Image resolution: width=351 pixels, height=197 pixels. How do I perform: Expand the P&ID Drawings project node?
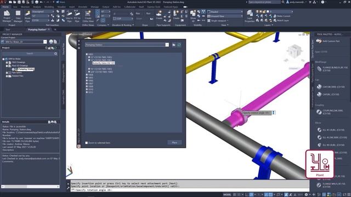coord(7,62)
